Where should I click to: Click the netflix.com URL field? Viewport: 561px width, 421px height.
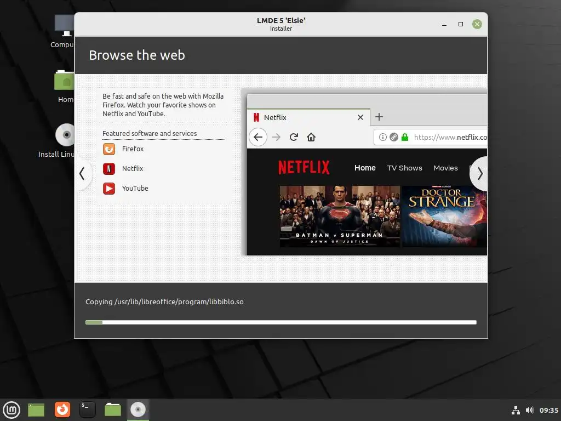click(431, 137)
